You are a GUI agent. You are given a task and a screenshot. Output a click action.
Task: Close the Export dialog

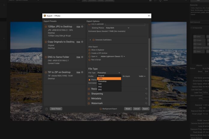pyautogui.click(x=149, y=16)
